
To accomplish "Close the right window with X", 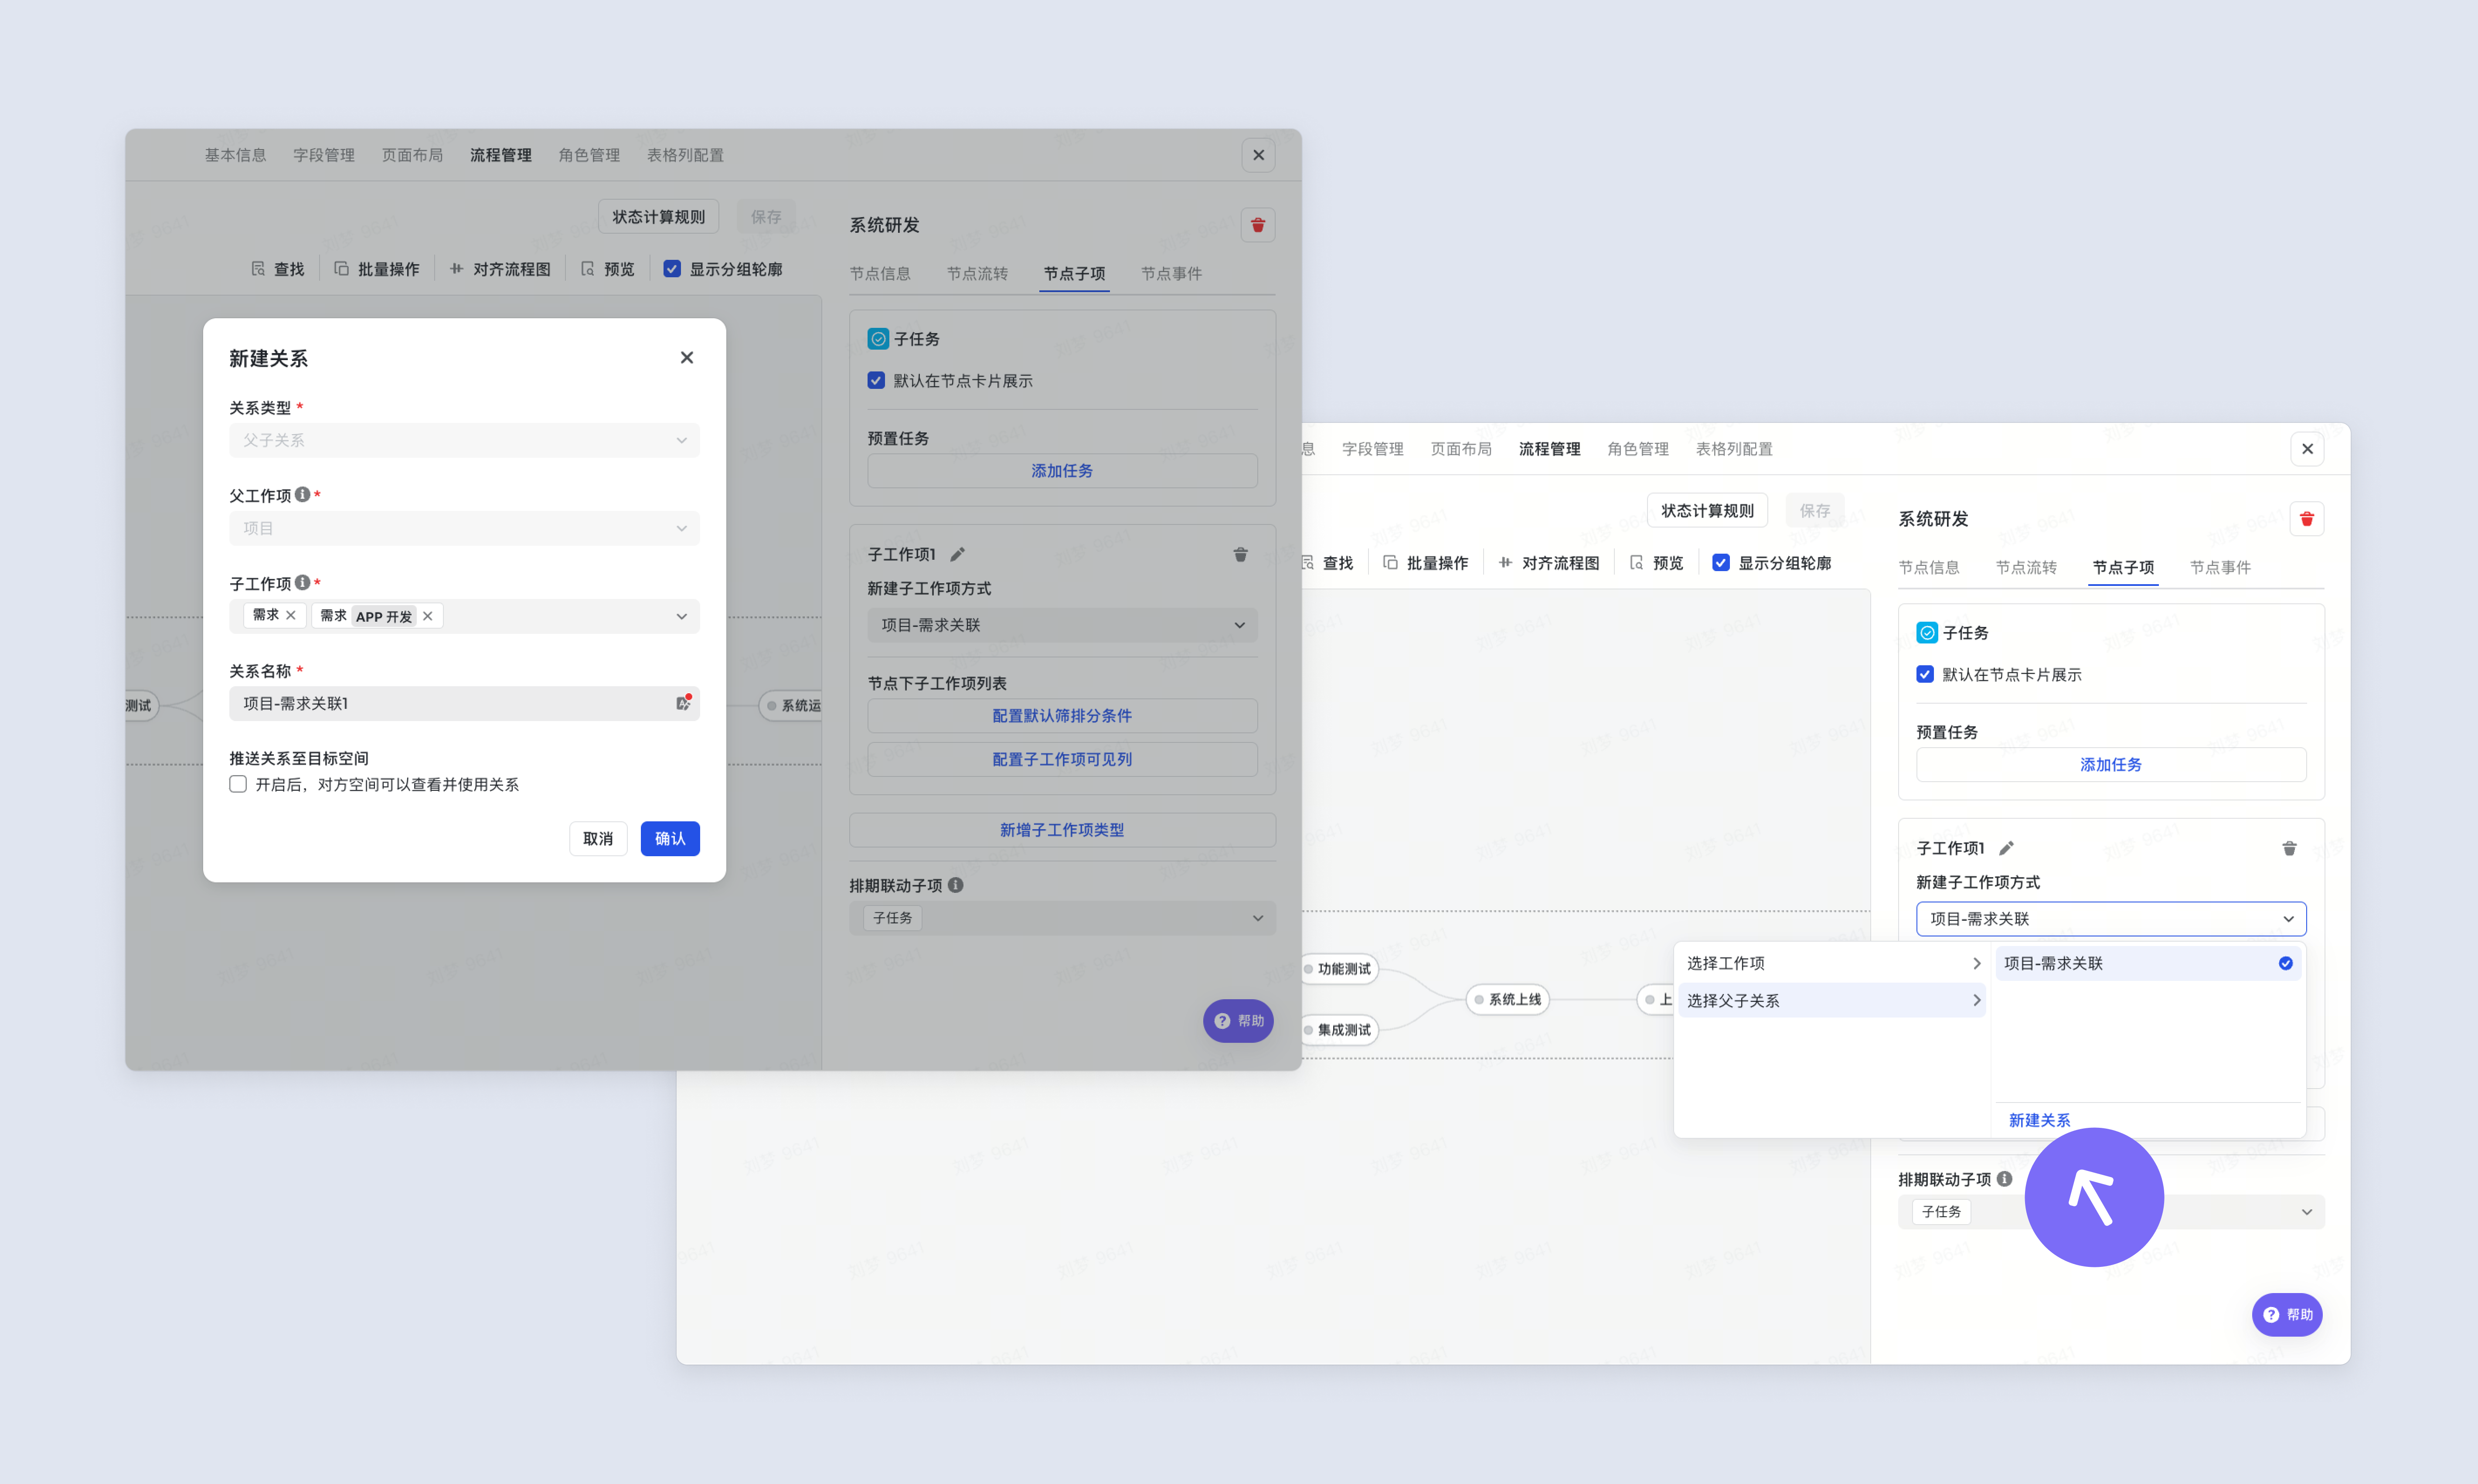I will pos(2307,449).
